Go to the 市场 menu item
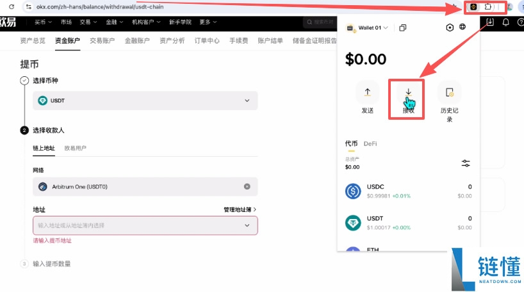This screenshot has height=292, width=524. click(x=66, y=22)
